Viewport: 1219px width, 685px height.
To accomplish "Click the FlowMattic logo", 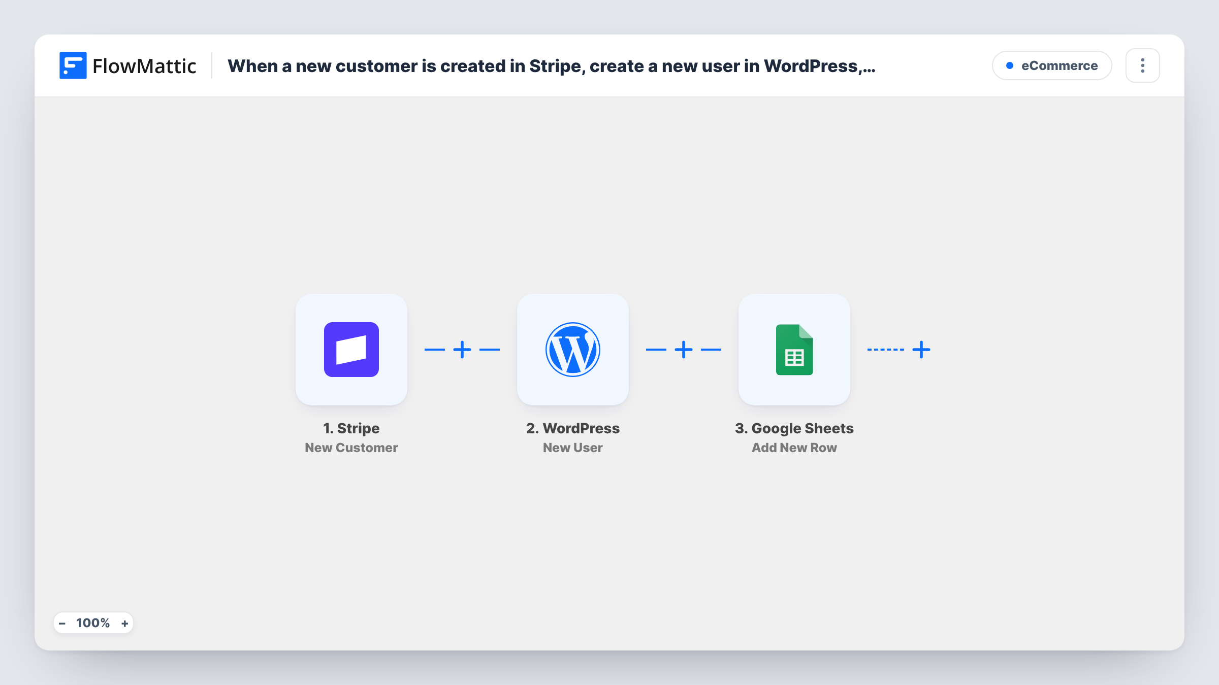I will 127,66.
